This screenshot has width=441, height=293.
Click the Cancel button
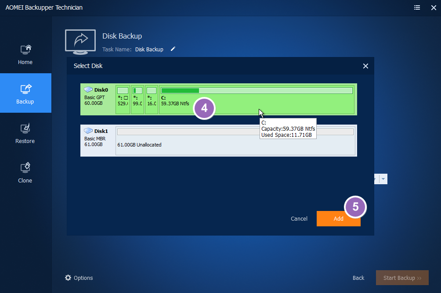coord(299,218)
